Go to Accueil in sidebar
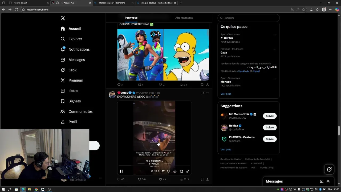341x192 pixels. [71, 29]
